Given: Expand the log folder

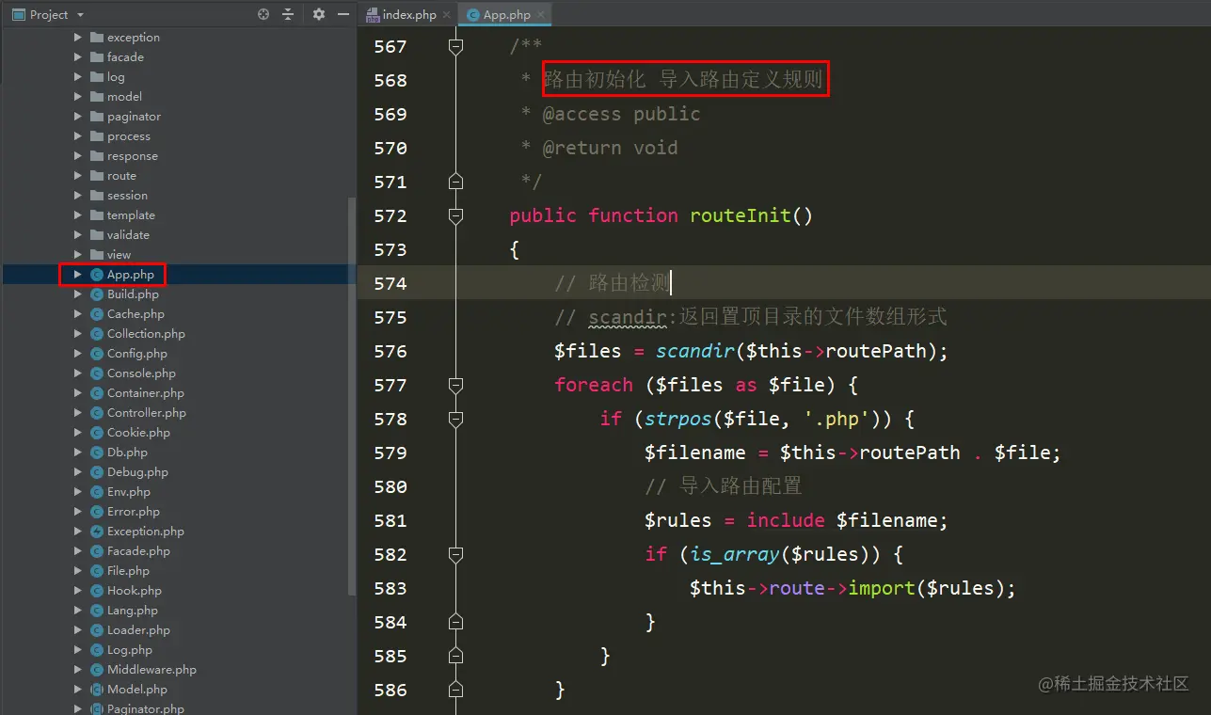Looking at the screenshot, I should (78, 77).
